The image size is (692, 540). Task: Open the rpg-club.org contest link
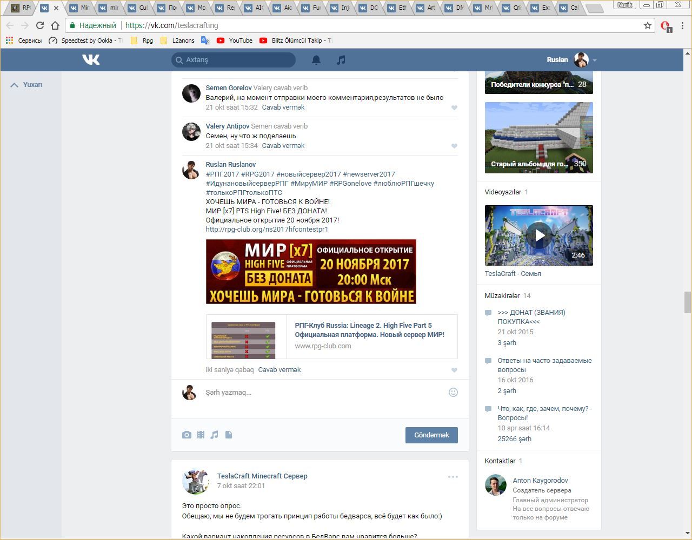267,230
